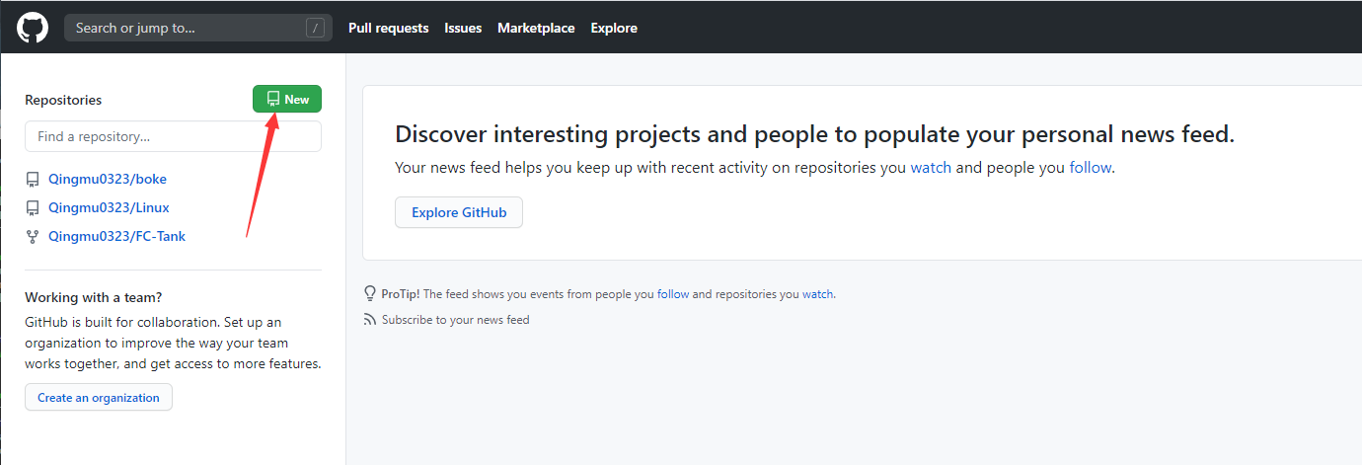Screen dimensions: 1362x465
Task: Subscribe to your news feed link
Action: pos(455,320)
